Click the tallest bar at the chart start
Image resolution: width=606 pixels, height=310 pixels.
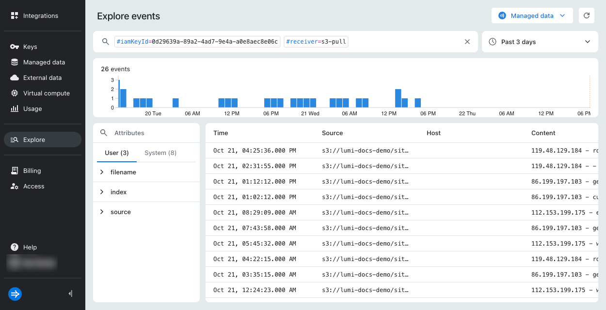coord(119,93)
